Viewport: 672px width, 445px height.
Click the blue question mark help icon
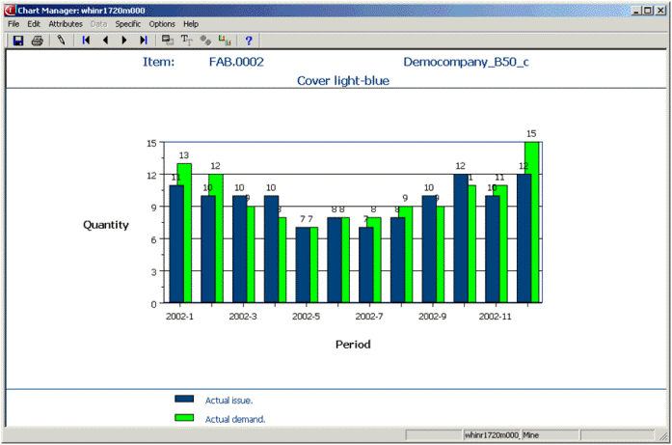point(249,41)
